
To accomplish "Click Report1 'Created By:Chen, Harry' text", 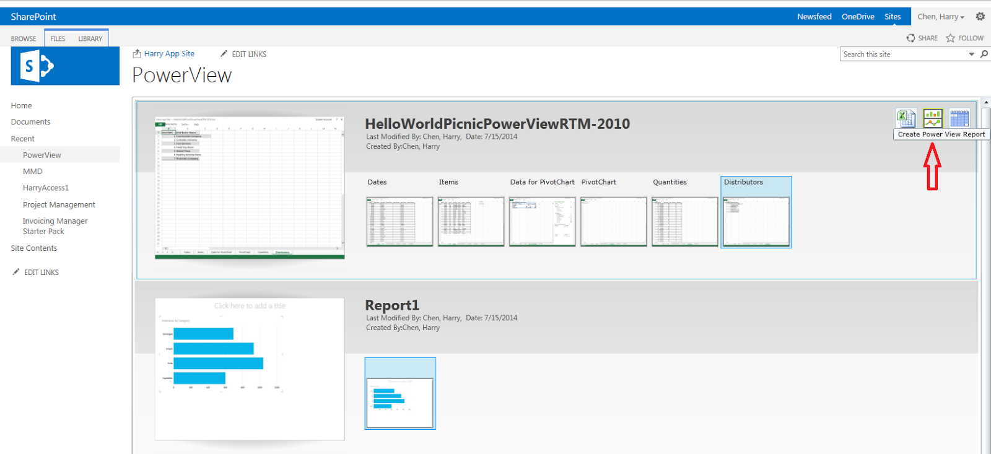I will pos(403,328).
